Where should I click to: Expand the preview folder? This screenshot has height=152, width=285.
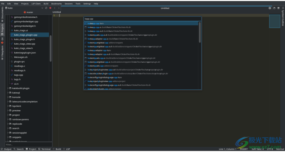[x=8, y=110]
